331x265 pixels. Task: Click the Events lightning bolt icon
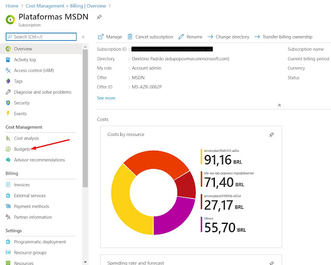pyautogui.click(x=8, y=114)
